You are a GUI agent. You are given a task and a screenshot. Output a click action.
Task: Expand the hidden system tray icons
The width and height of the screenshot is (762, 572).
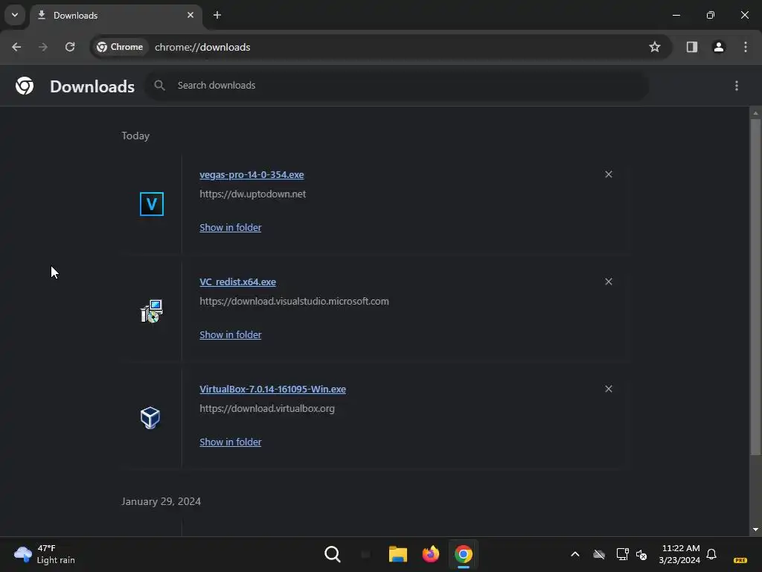(575, 554)
